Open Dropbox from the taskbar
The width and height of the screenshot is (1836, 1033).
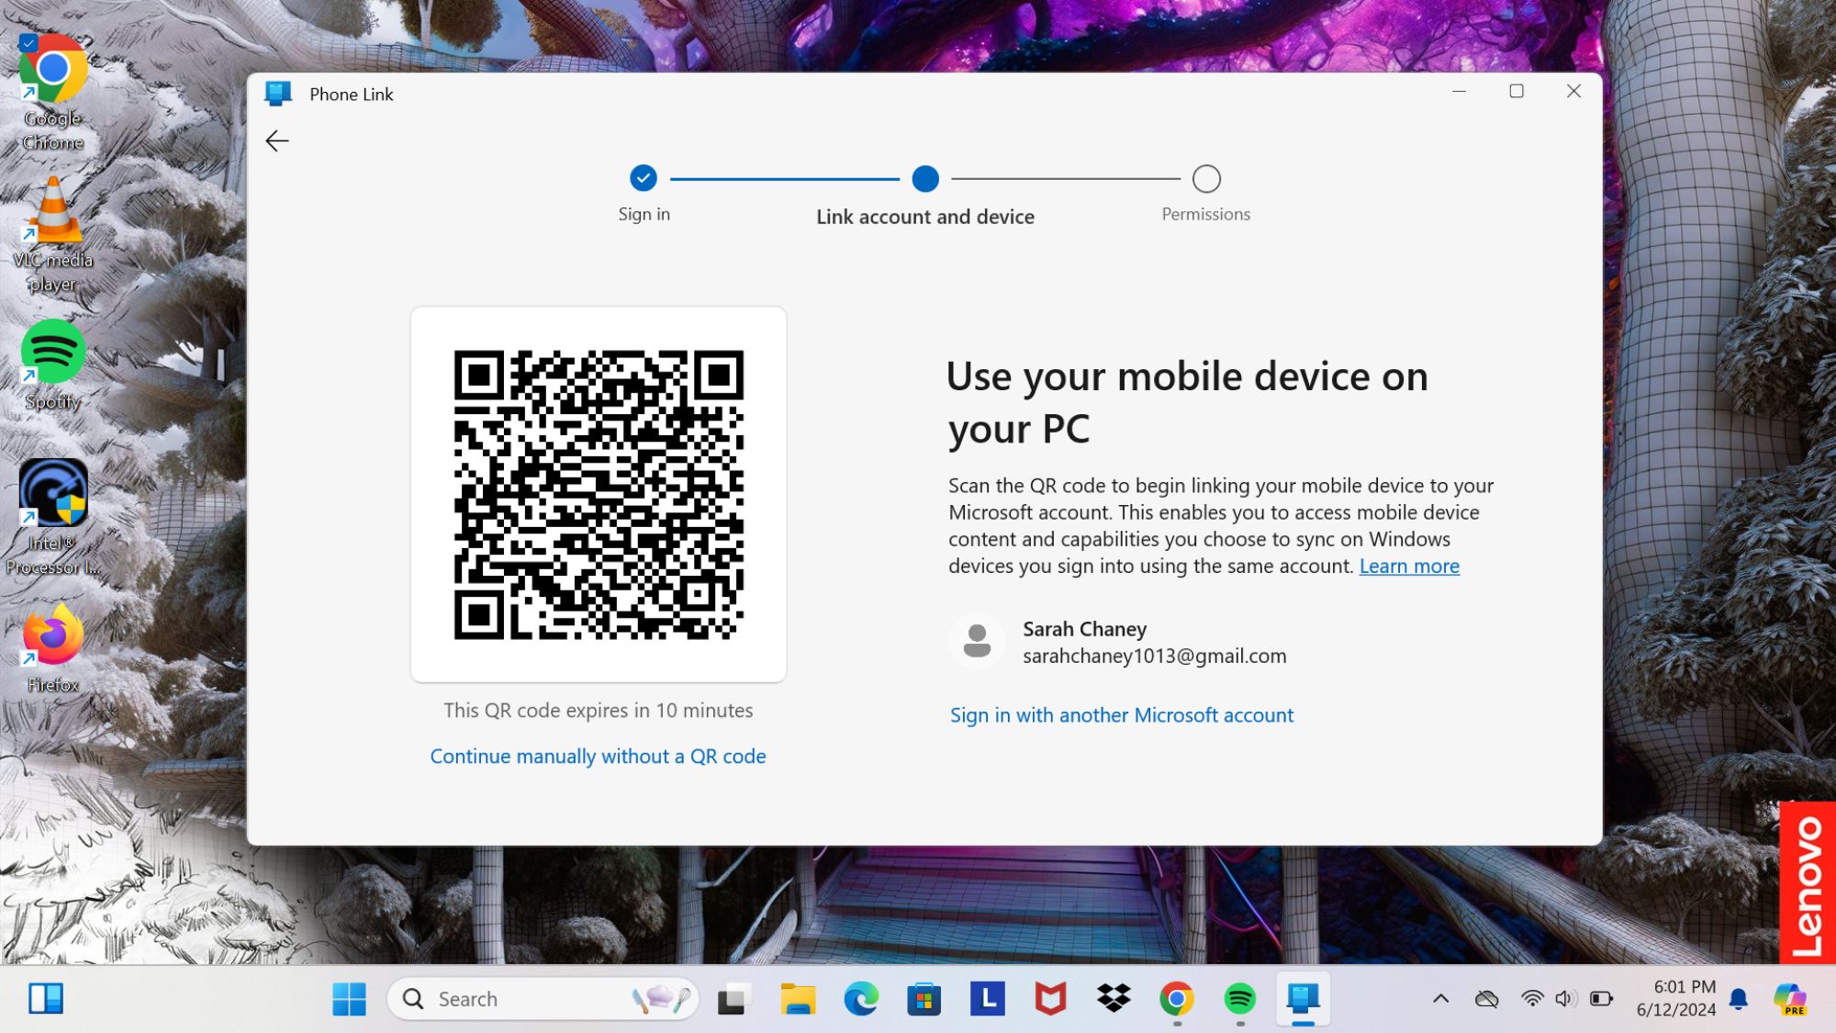pos(1114,999)
